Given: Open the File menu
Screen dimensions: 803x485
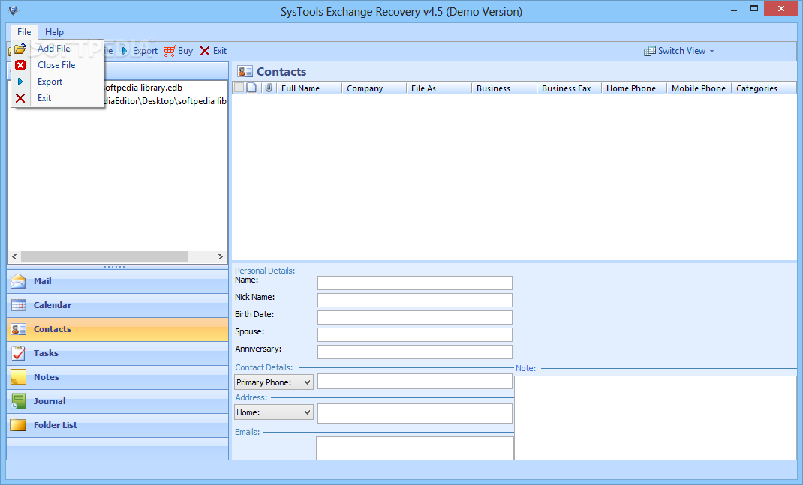Looking at the screenshot, I should click(x=24, y=31).
